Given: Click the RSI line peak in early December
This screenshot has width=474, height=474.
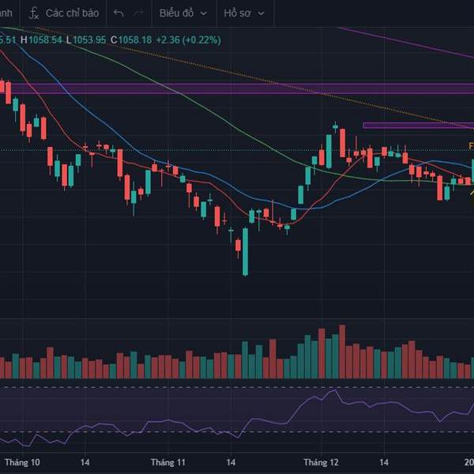Looking at the screenshot, I should coord(335,390).
